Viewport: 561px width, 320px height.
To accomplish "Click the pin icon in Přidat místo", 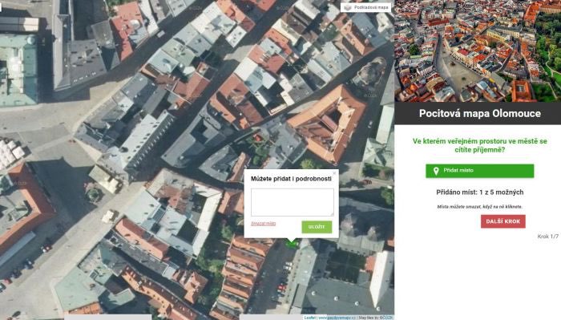I will coord(436,171).
